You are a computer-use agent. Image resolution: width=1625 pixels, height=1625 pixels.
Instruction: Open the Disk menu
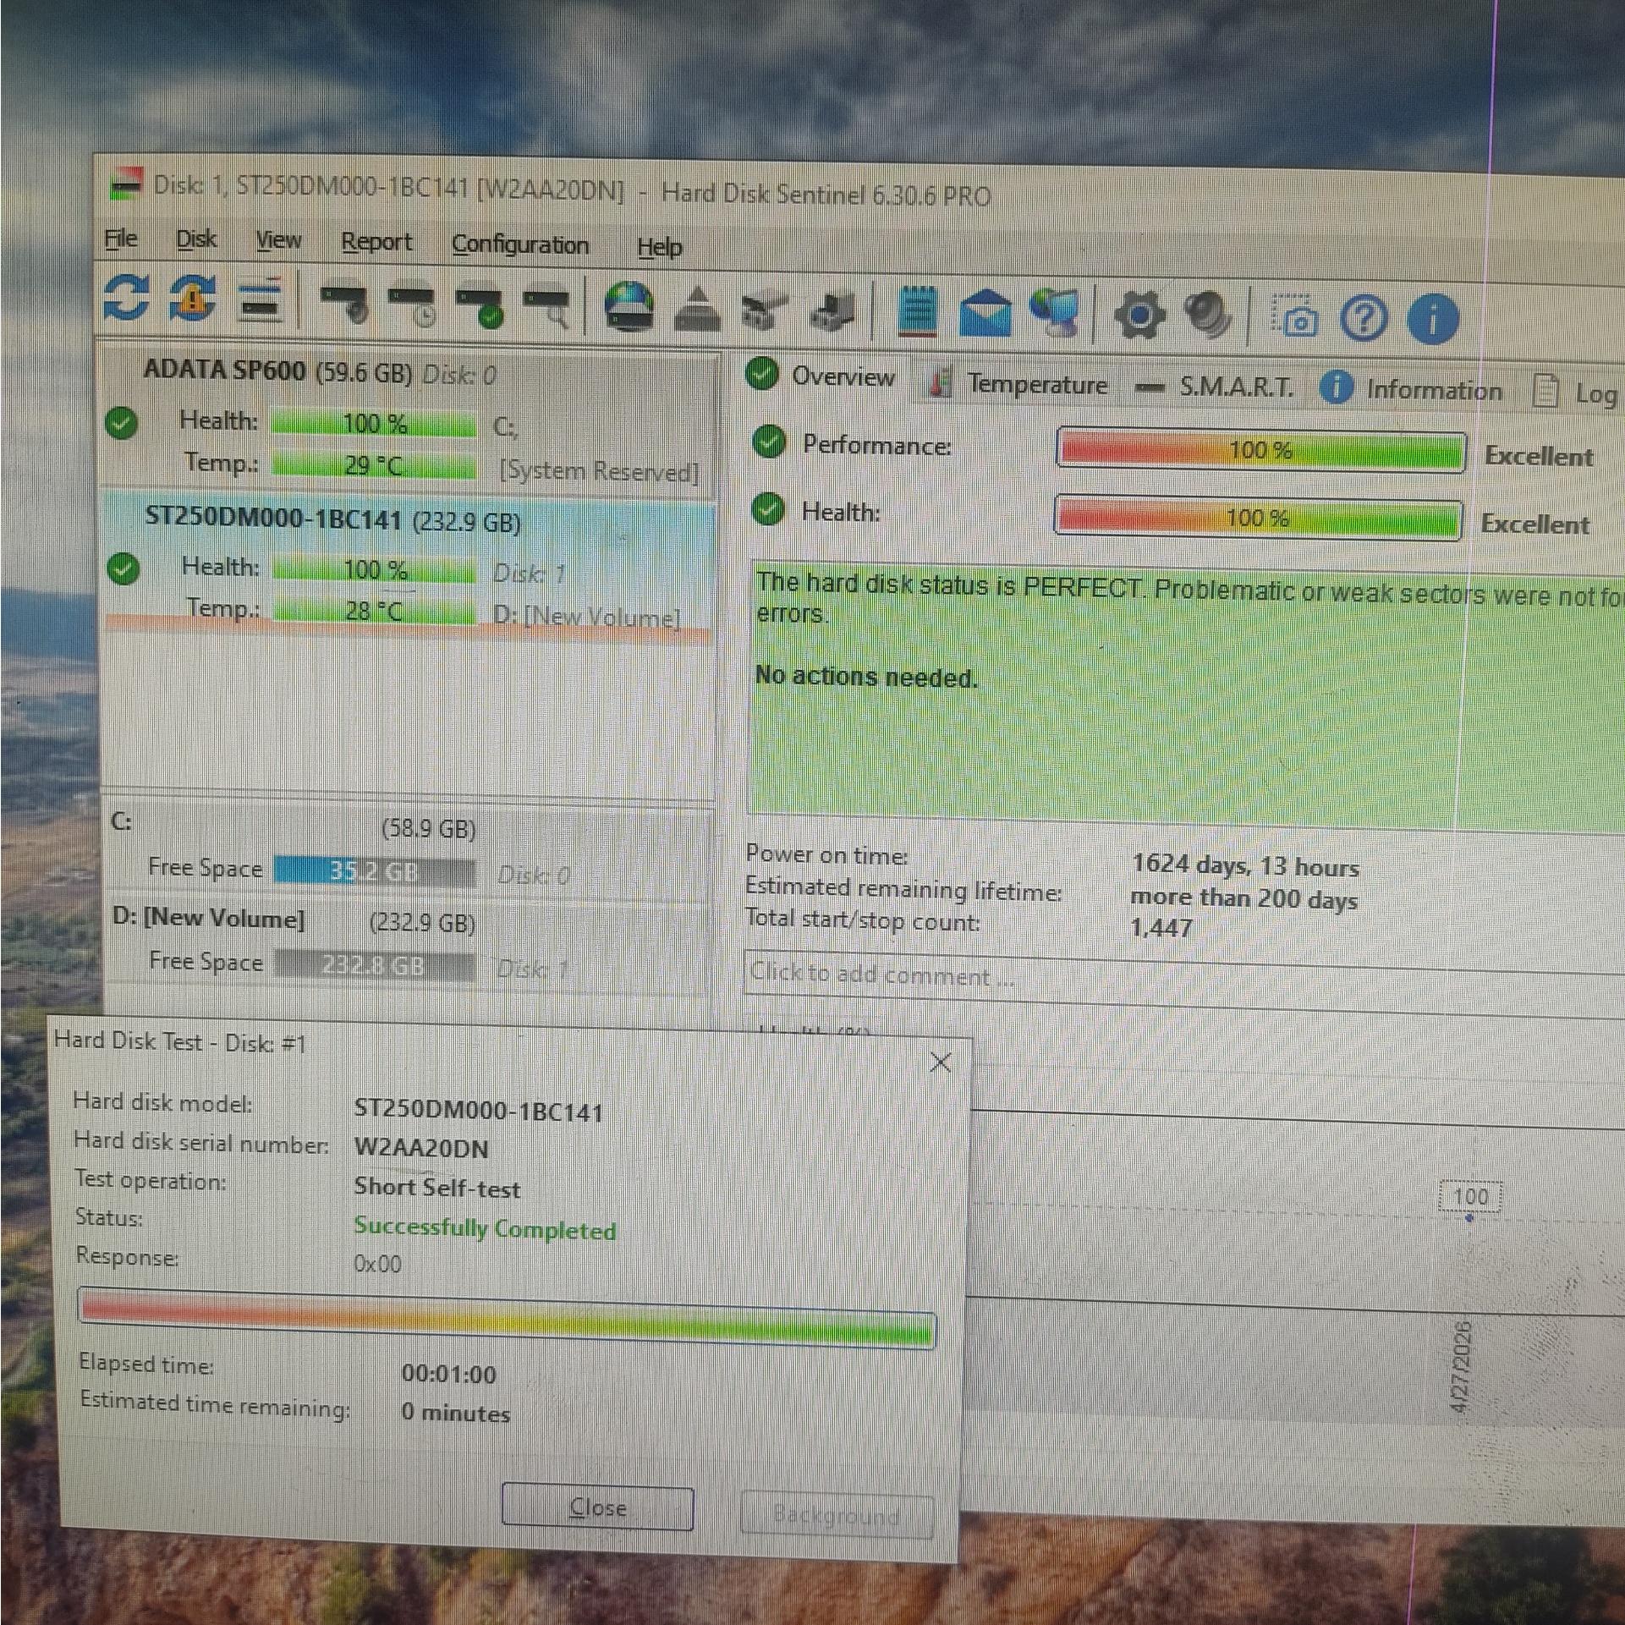[x=196, y=240]
